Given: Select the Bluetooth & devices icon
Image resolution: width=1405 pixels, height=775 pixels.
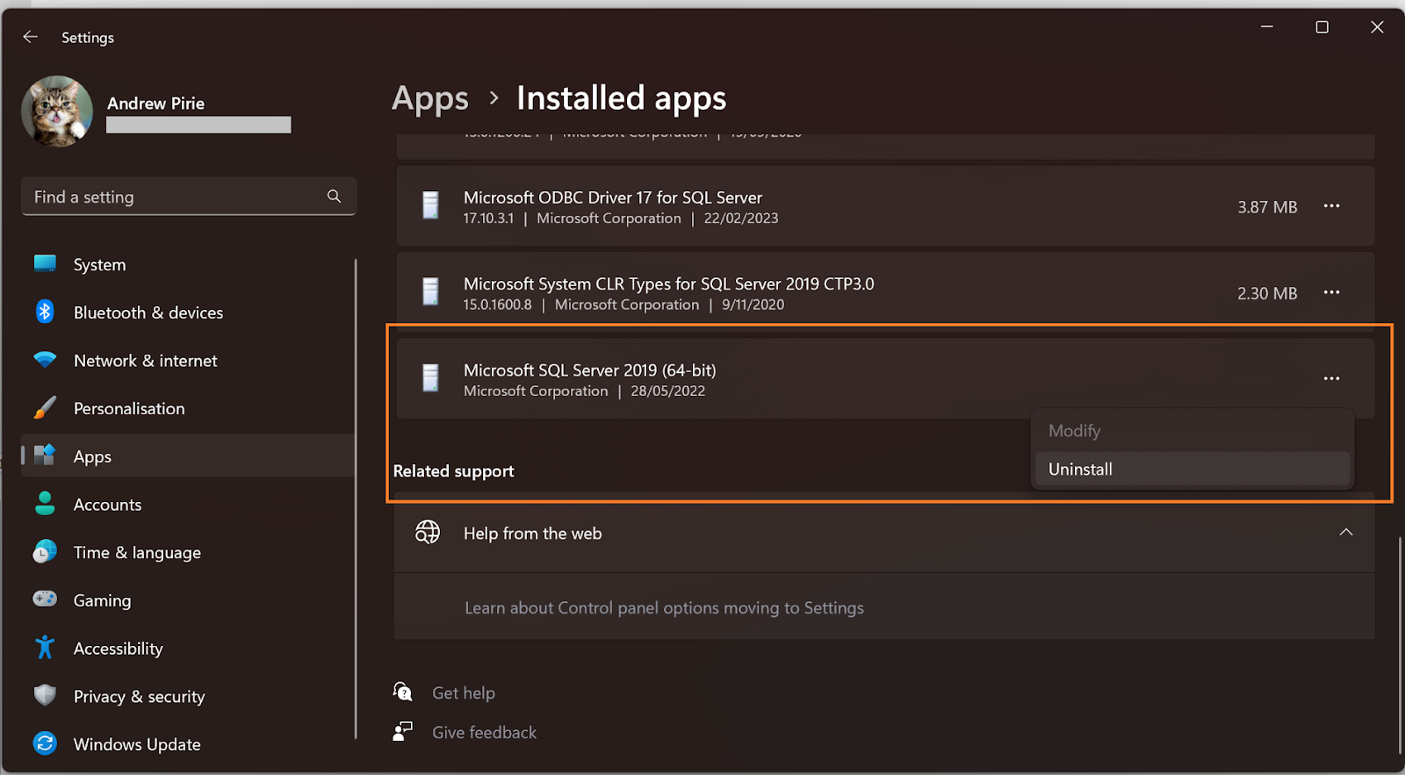Looking at the screenshot, I should pos(45,312).
